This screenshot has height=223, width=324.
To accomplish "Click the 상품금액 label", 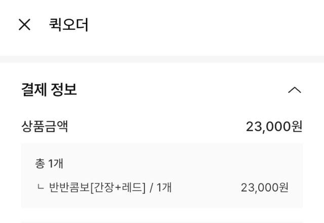I will [x=45, y=126].
